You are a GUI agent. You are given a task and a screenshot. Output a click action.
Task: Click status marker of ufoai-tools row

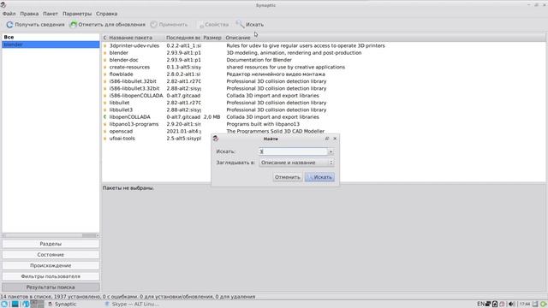coord(104,139)
